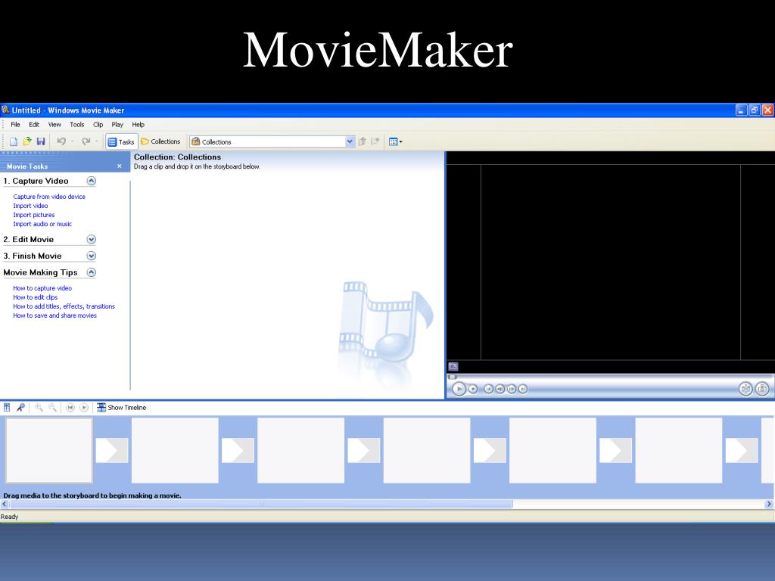Click the Import video link

coord(30,206)
